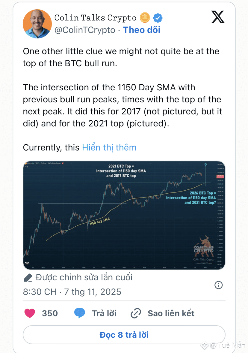Open the info circle icon
Screen dimensions: 248x353
(219, 285)
